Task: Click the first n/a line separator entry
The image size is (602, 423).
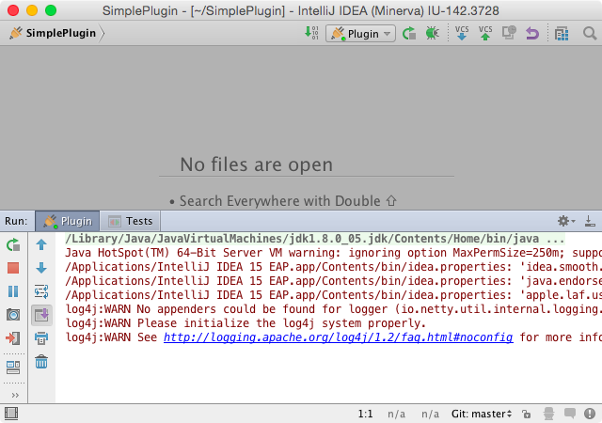Action: click(x=396, y=414)
